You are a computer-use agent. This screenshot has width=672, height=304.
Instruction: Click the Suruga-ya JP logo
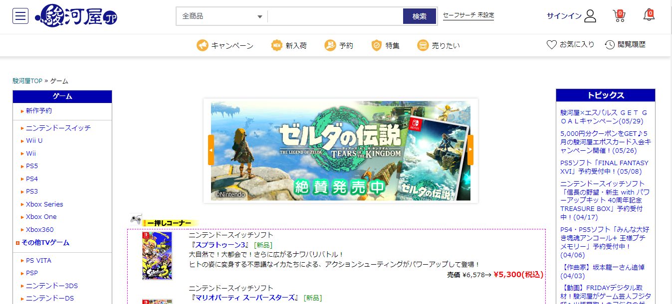tap(76, 16)
